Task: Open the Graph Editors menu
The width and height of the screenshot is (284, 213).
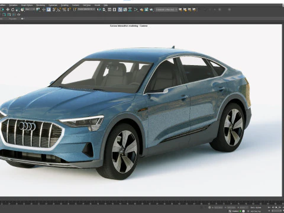Action: [27, 5]
